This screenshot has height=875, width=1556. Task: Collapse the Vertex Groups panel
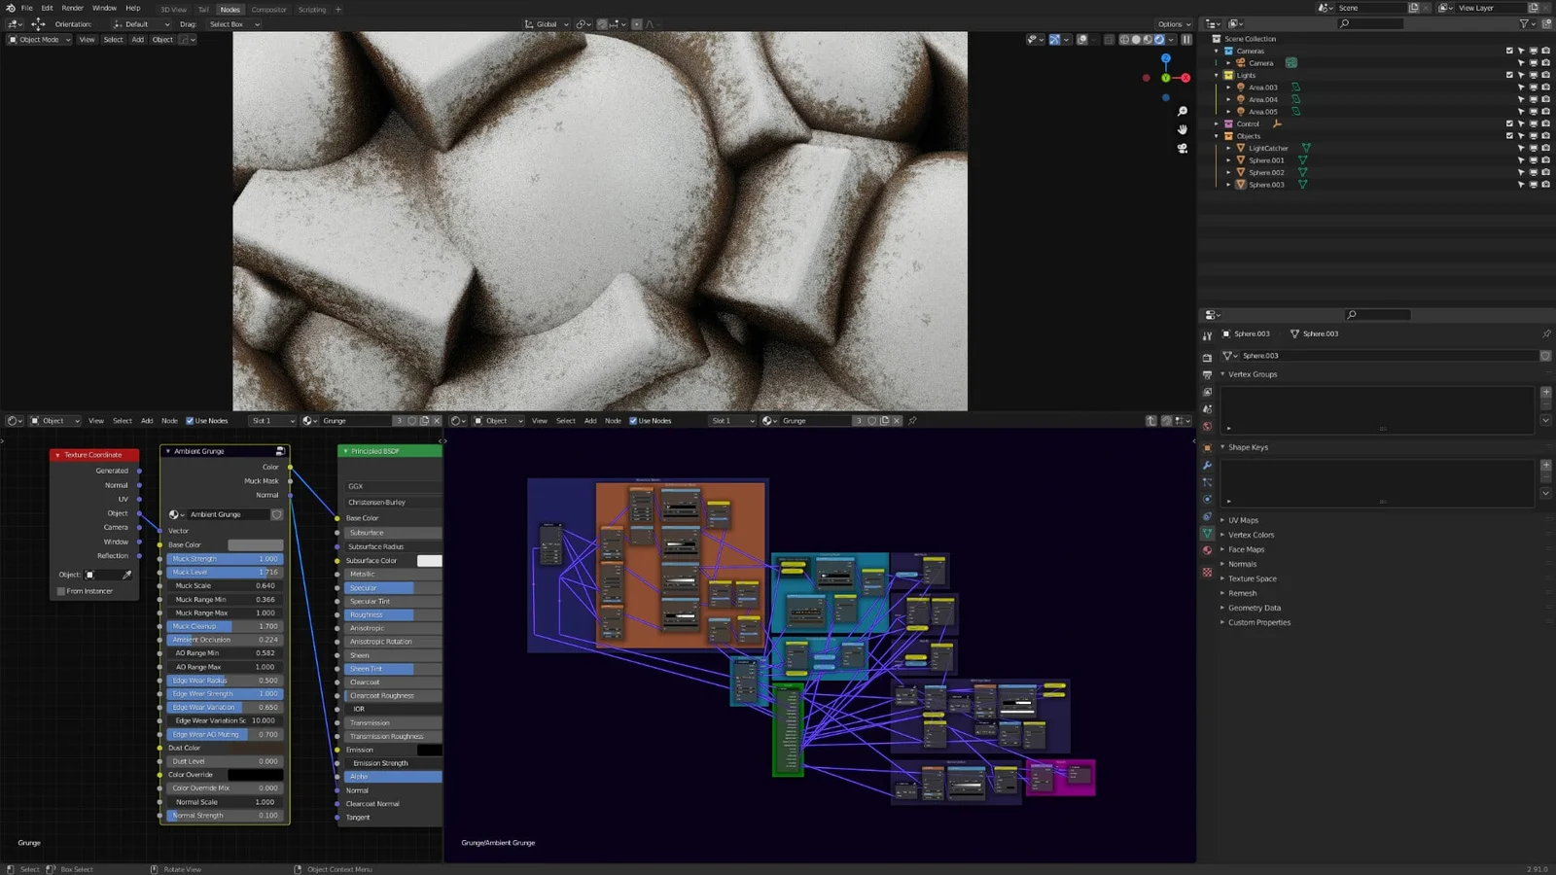(1252, 374)
